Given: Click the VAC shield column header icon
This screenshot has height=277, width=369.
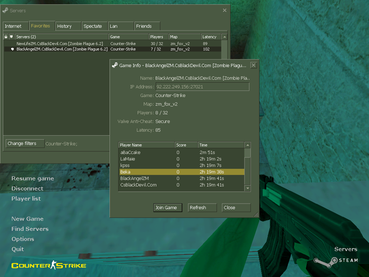Looking at the screenshot, I should point(11,37).
